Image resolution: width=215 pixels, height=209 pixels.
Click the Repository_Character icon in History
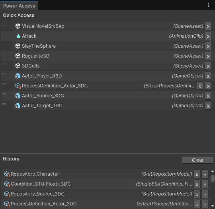pyautogui.click(x=7, y=174)
